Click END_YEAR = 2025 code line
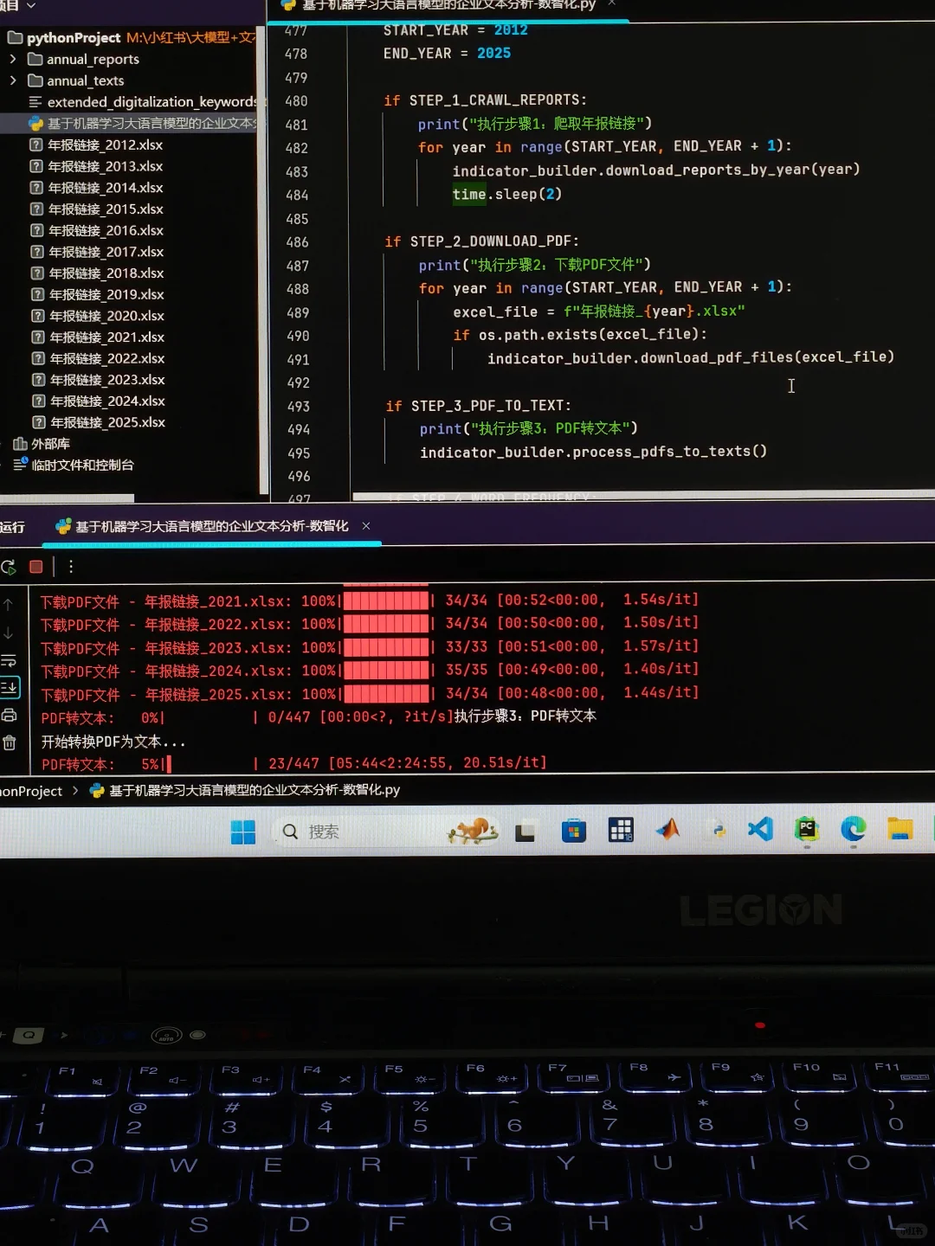This screenshot has height=1246, width=935. pyautogui.click(x=447, y=54)
